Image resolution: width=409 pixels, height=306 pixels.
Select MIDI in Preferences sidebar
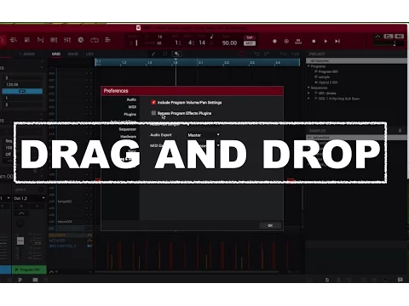[132, 107]
